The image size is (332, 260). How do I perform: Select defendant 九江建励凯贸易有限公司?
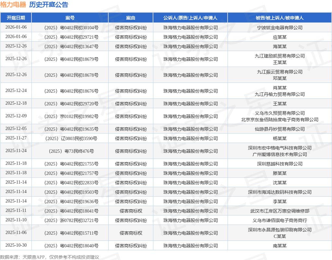280,56
